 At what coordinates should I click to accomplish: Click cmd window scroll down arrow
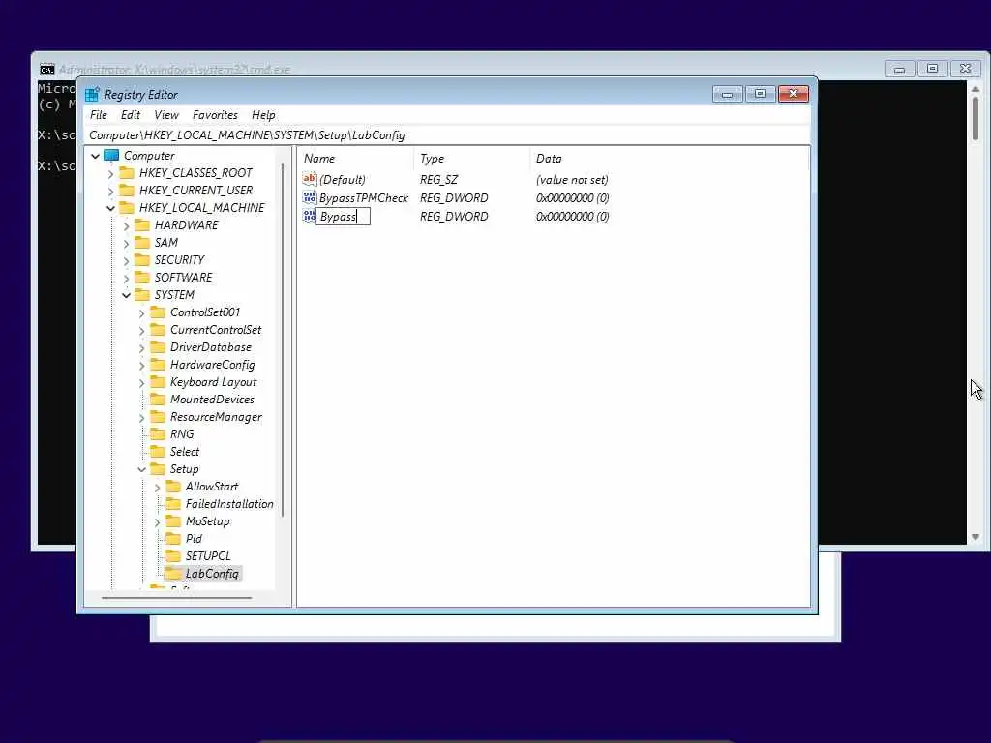[x=976, y=537]
